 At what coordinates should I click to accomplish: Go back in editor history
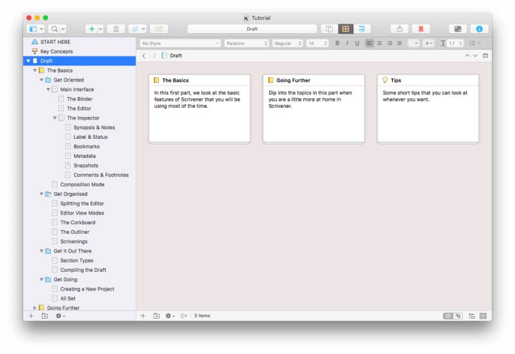(144, 56)
